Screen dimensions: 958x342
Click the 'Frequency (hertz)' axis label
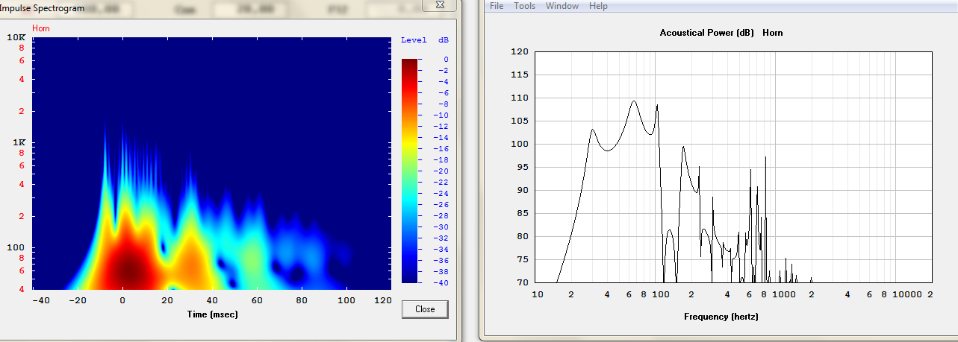click(721, 317)
